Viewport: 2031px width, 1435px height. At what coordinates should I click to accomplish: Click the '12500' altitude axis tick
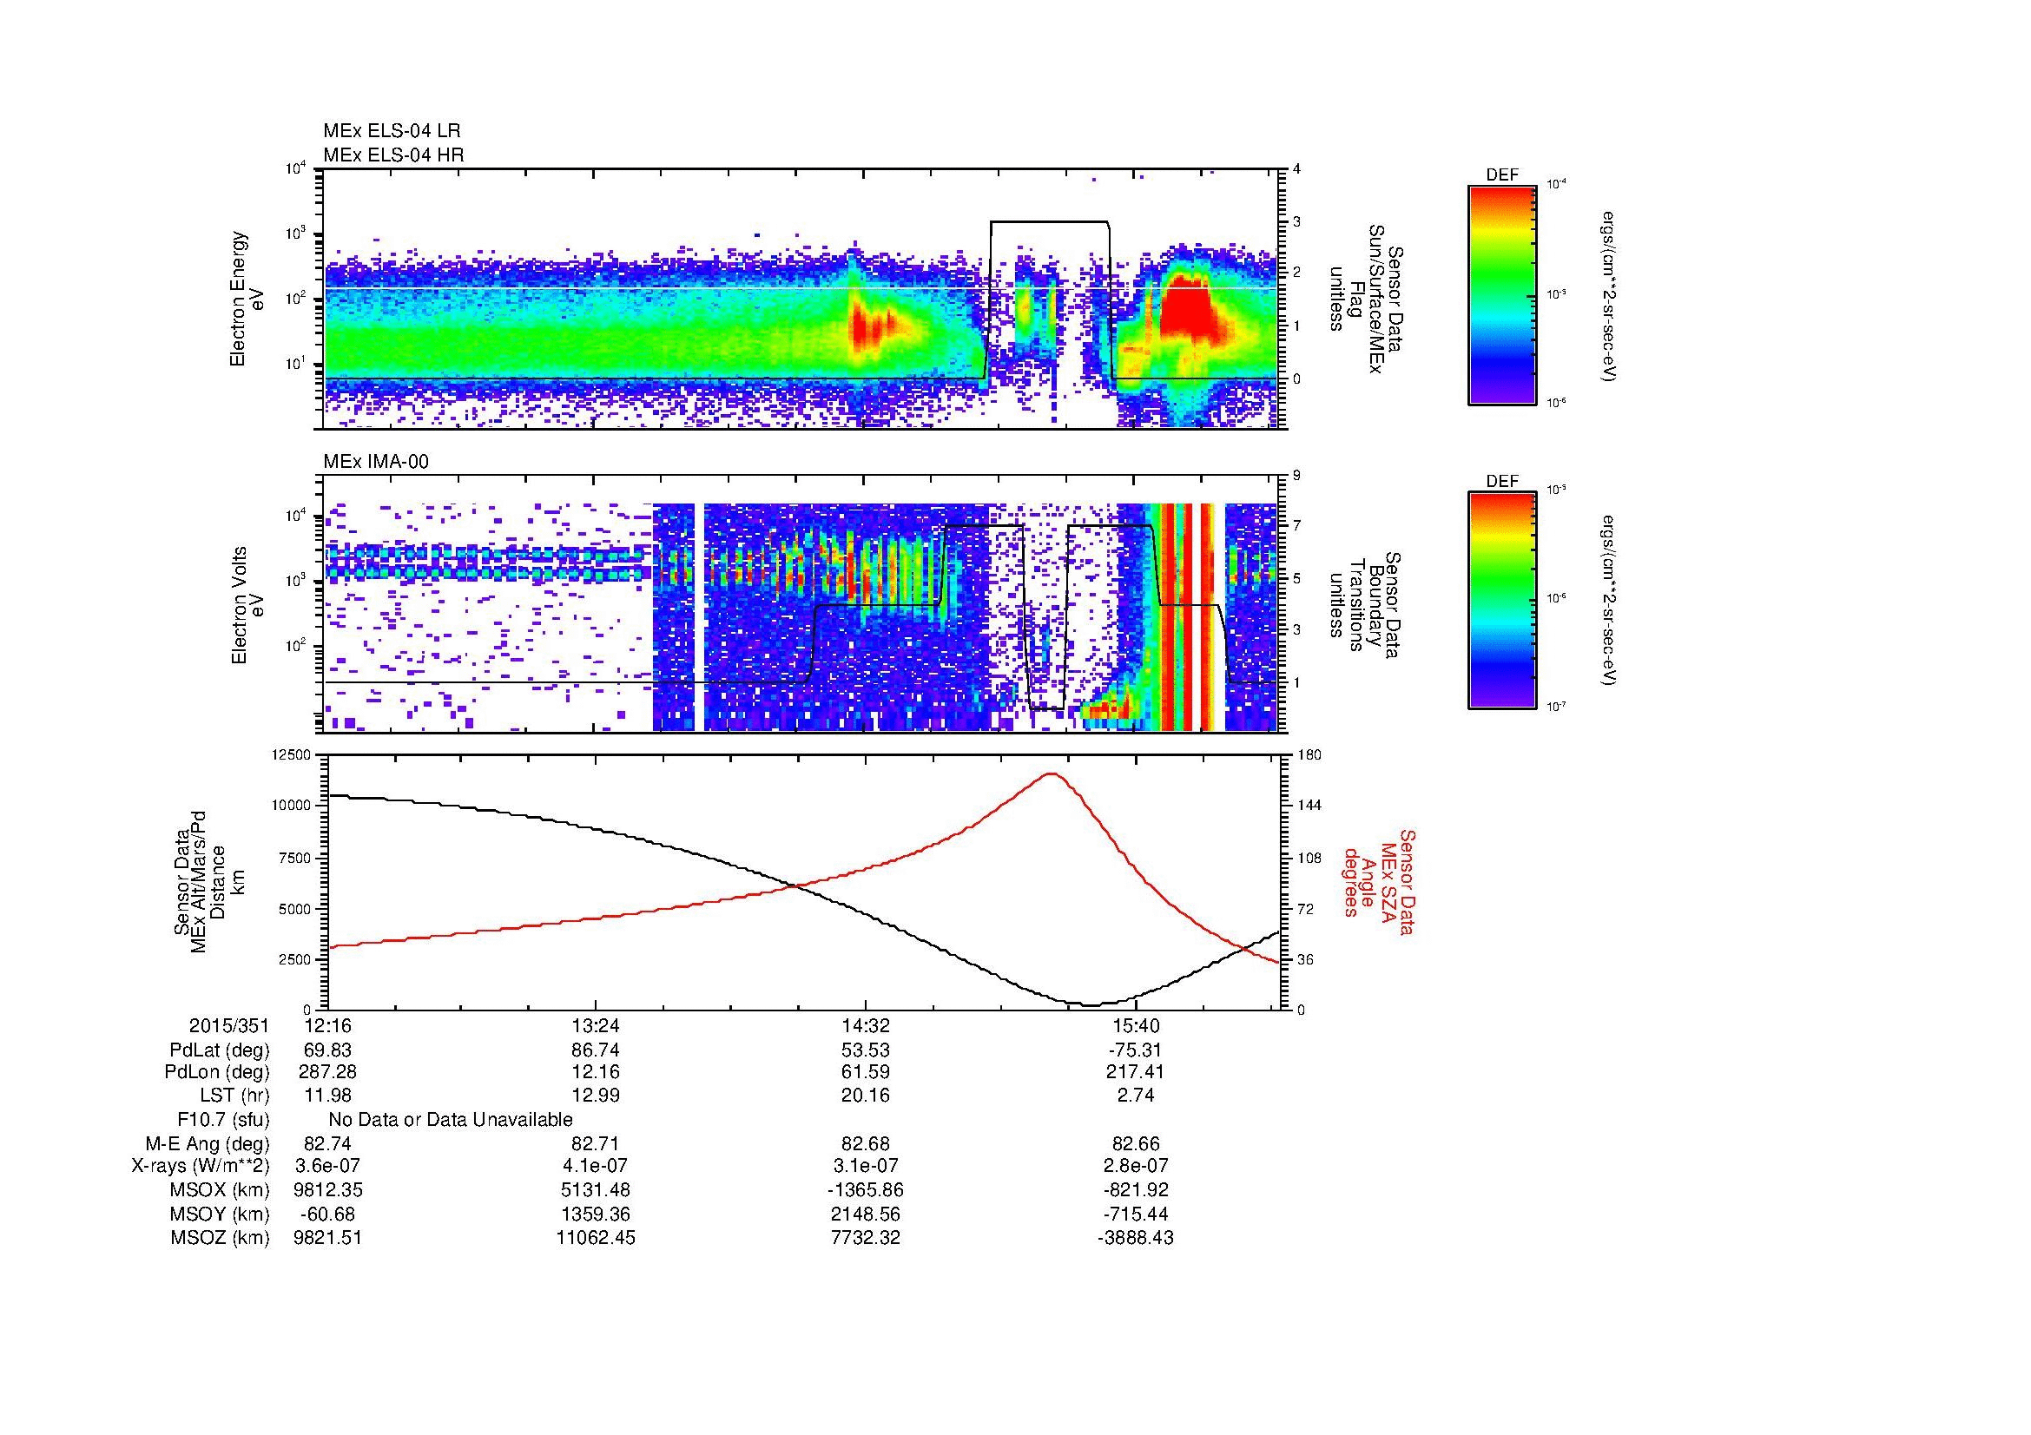pyautogui.click(x=292, y=754)
